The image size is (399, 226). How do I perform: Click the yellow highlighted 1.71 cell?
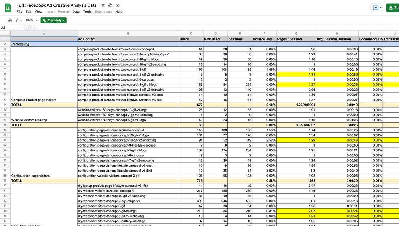[x=296, y=75]
